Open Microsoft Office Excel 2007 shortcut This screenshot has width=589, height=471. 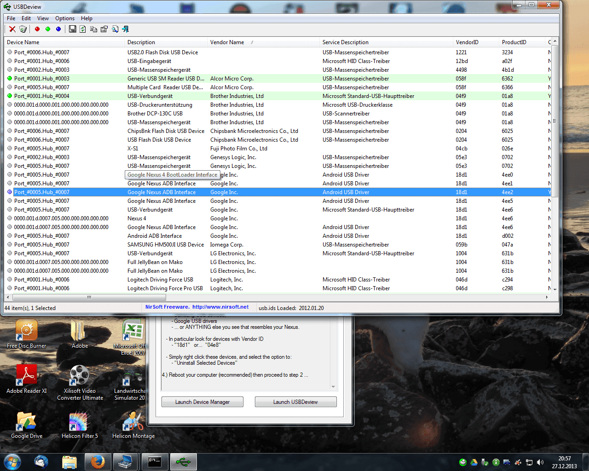pos(133,338)
